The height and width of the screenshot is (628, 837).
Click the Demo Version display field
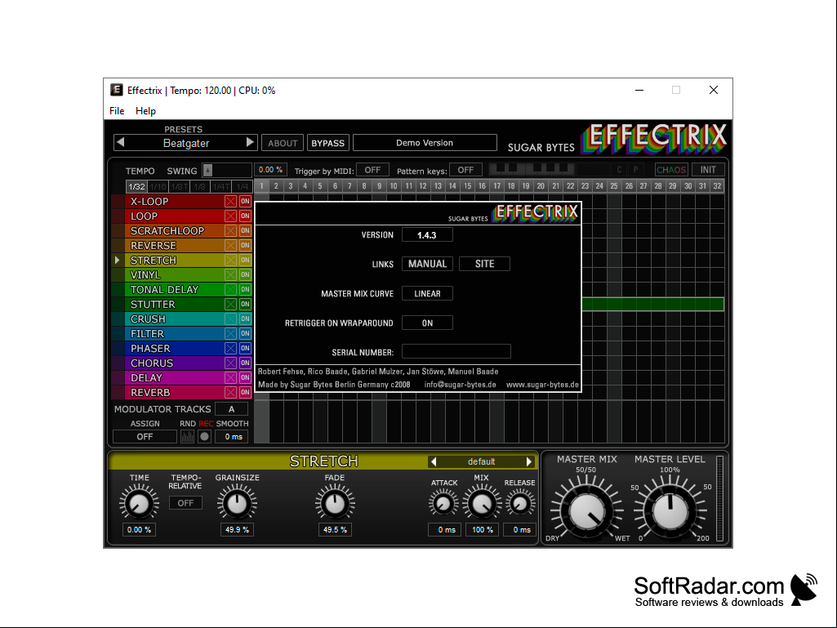pos(425,143)
